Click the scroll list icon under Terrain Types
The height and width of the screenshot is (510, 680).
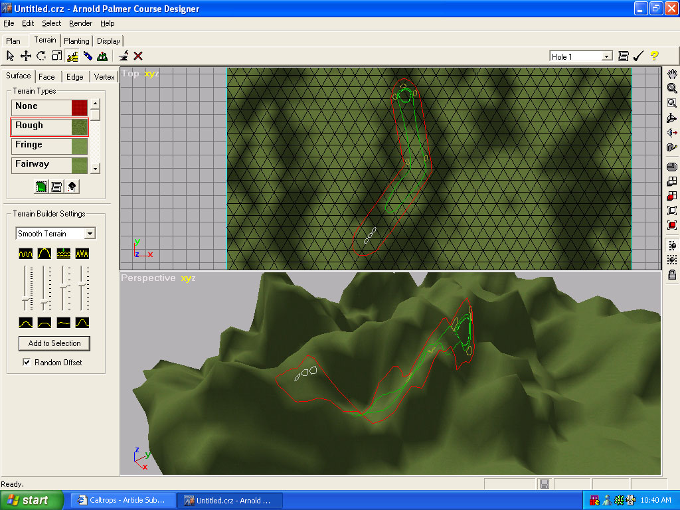tap(56, 187)
